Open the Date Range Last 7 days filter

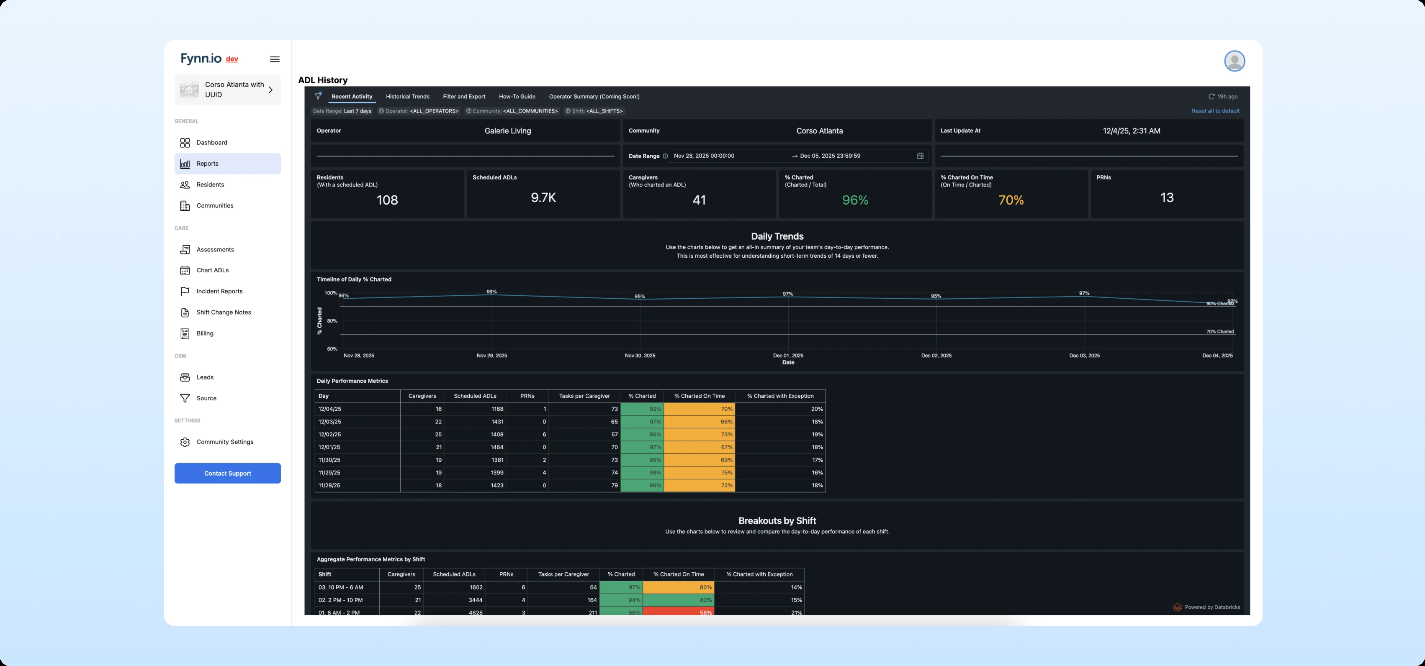click(x=342, y=111)
